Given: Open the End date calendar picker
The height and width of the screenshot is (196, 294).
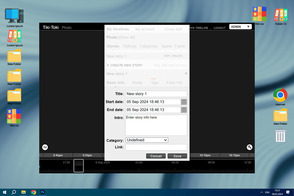Looking at the screenshot, I should tap(184, 110).
